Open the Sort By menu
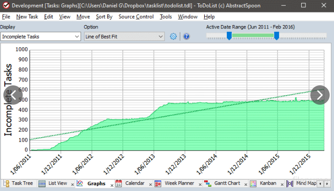 point(104,16)
